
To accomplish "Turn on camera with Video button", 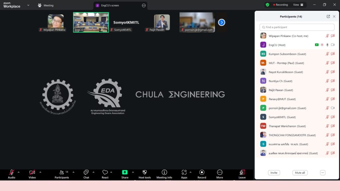I will coord(32,172).
